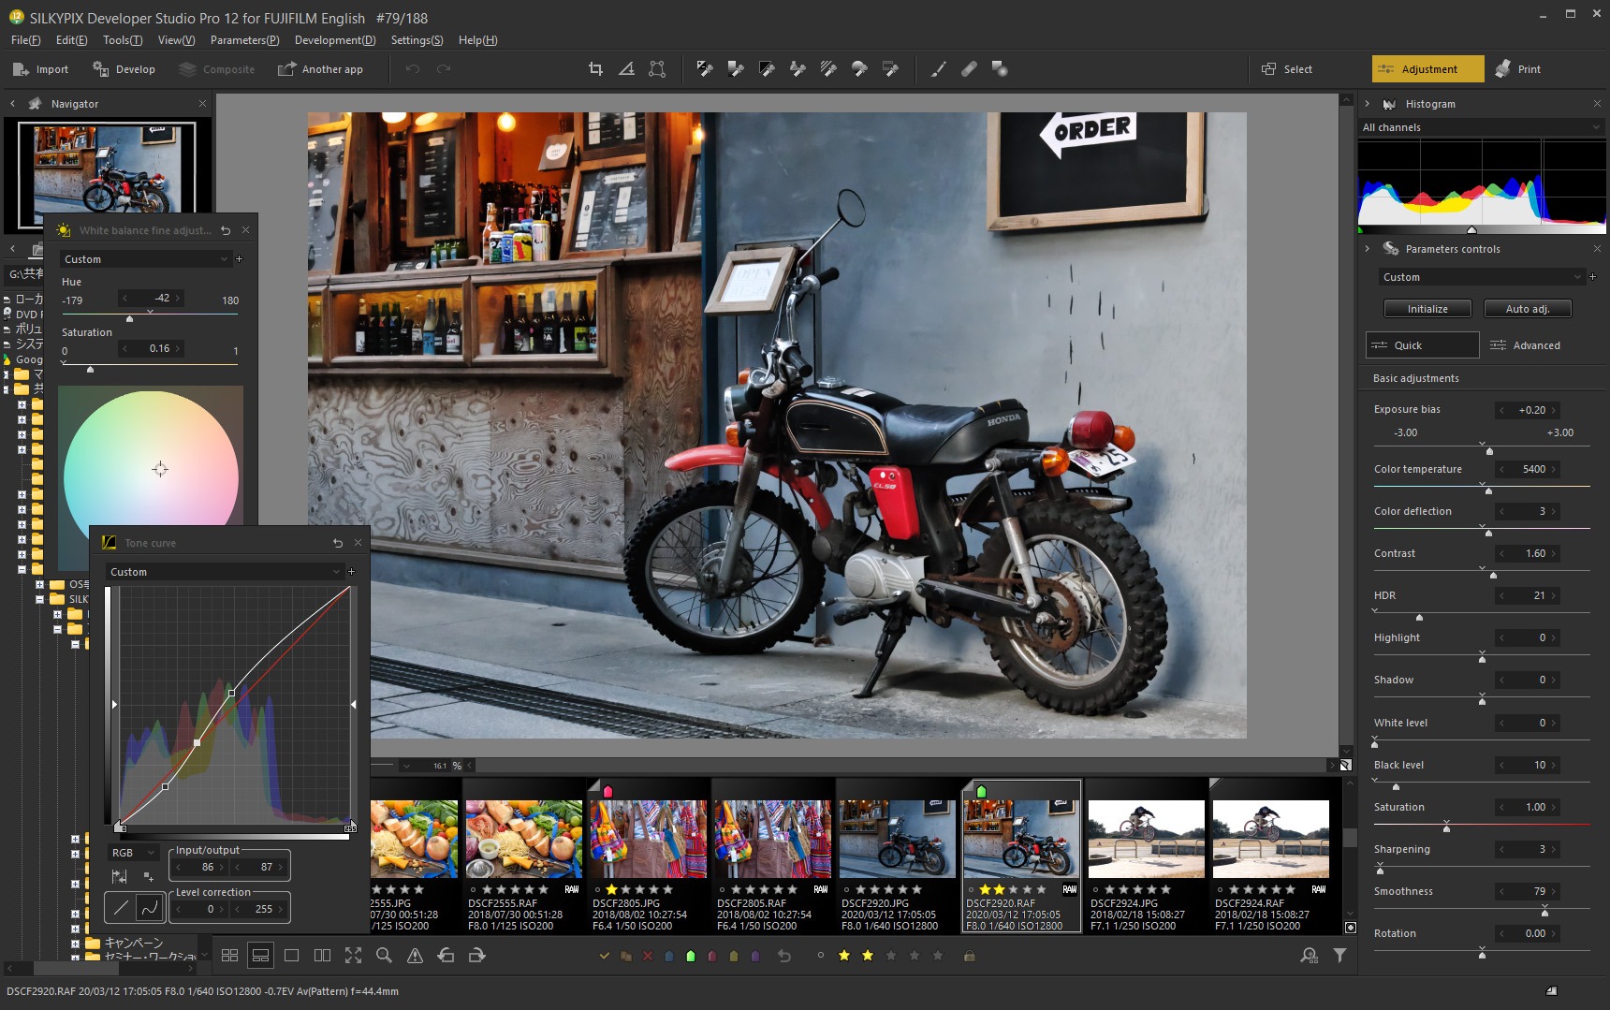Switch to thumbnail grid view
The height and width of the screenshot is (1010, 1610).
(x=229, y=955)
